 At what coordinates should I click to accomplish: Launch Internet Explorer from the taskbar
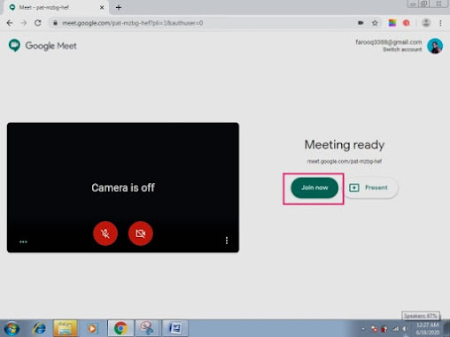[39, 328]
